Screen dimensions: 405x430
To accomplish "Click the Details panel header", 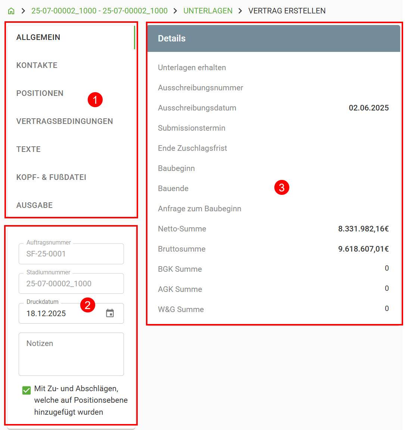I will (274, 38).
